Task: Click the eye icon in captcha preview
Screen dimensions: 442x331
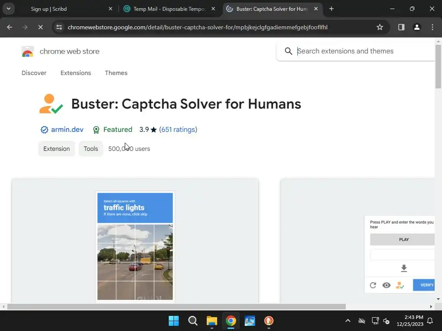Action: 386,285
